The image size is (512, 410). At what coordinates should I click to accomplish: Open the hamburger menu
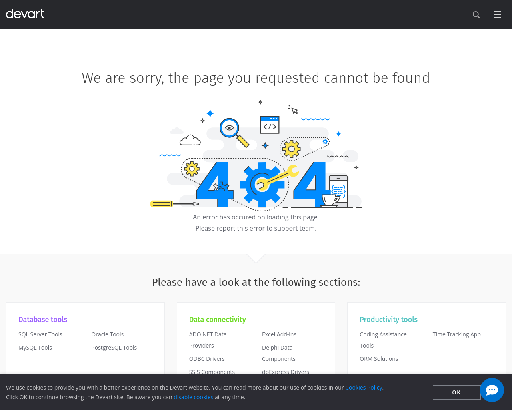tap(497, 15)
